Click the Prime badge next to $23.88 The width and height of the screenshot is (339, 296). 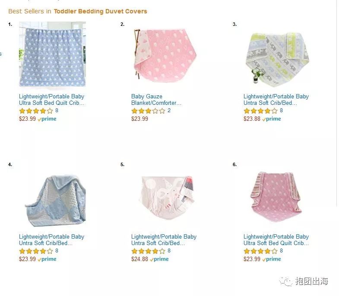click(272, 119)
